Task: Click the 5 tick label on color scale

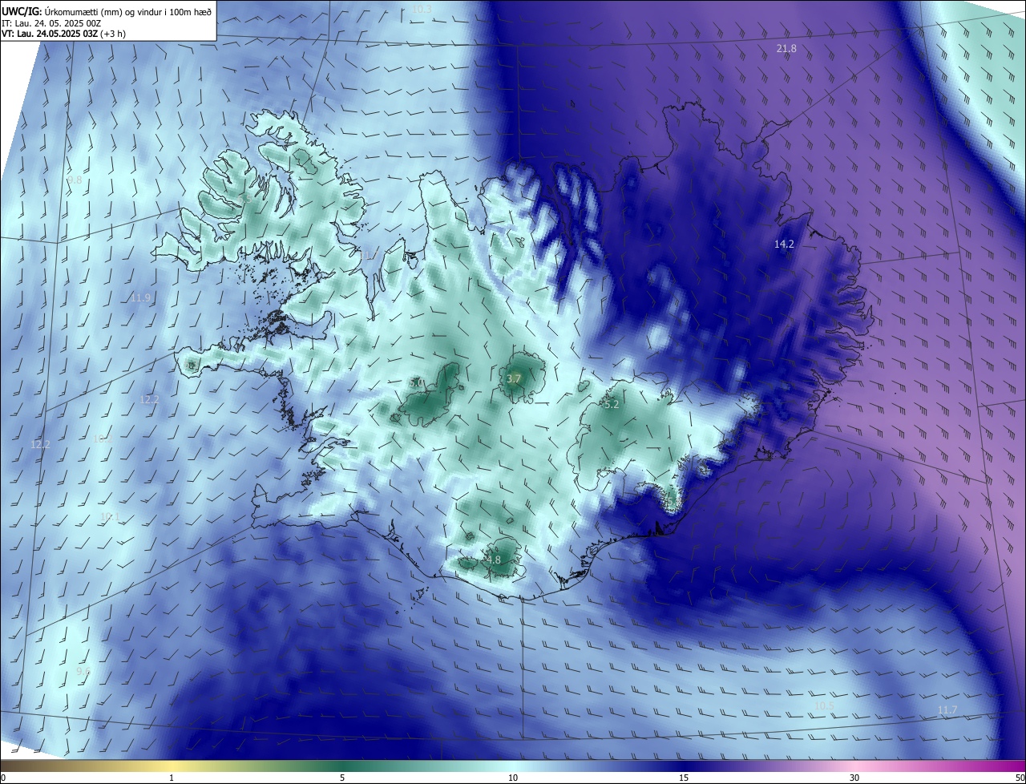Action: coord(342,778)
